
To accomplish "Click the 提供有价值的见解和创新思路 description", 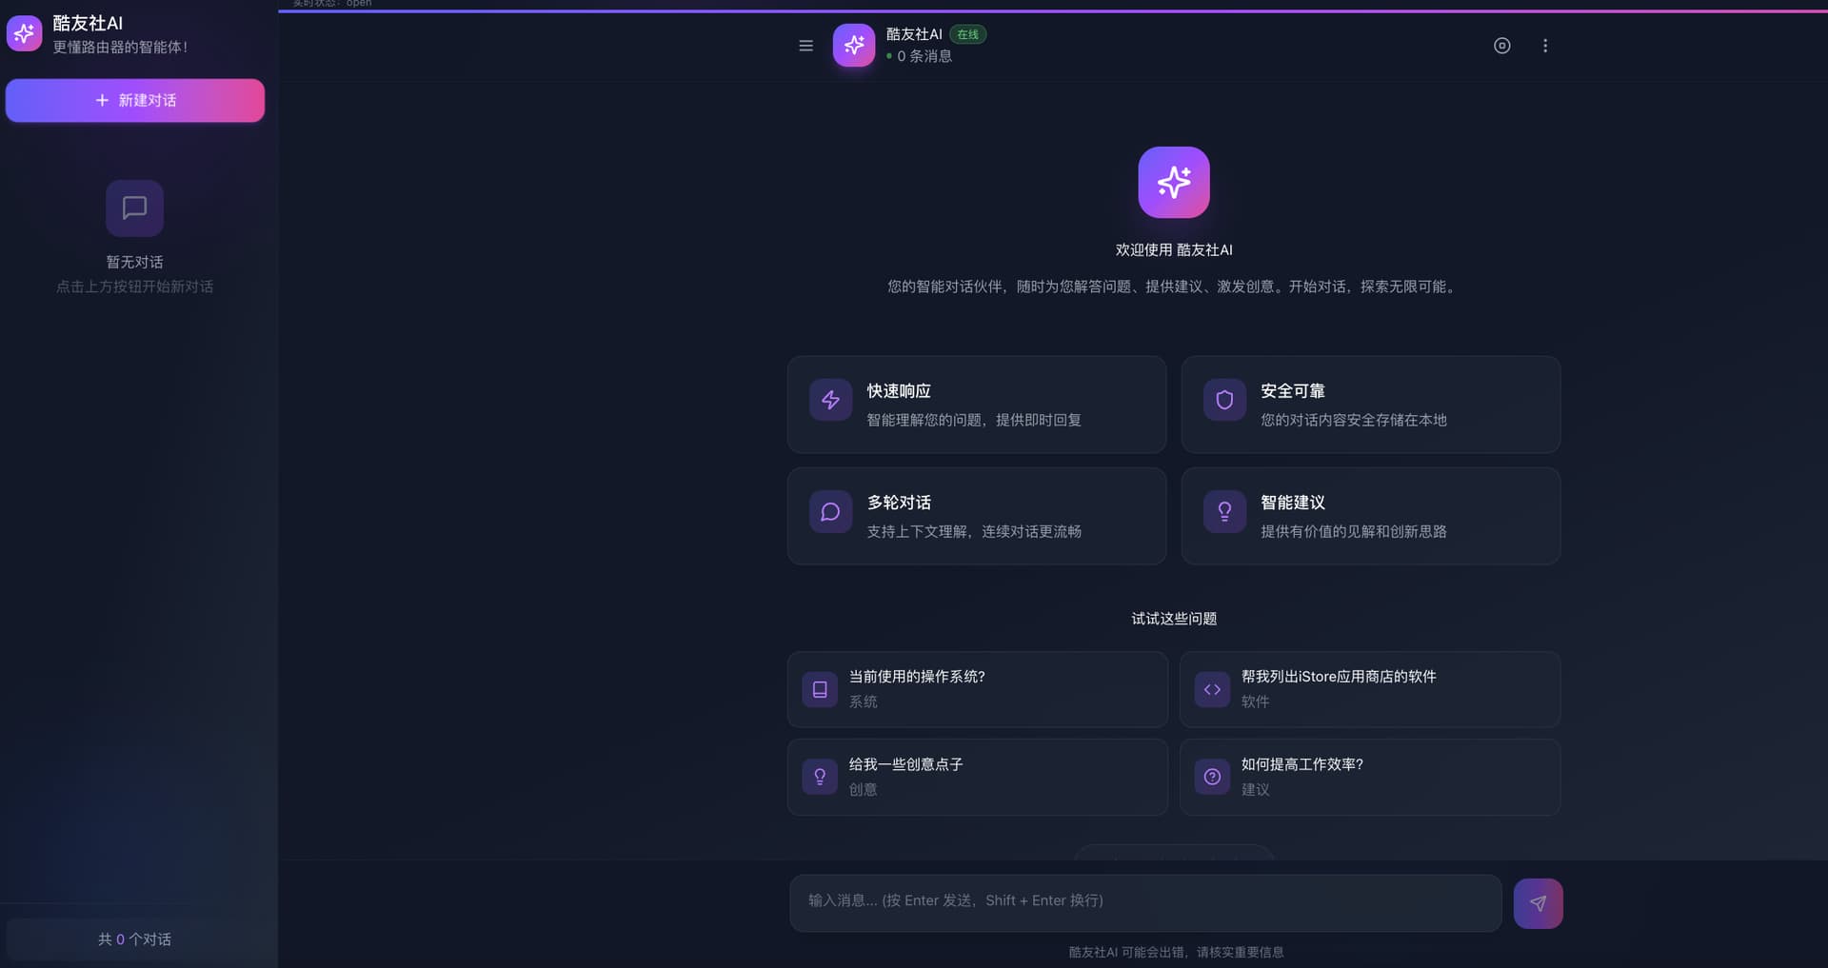I will [x=1354, y=531].
